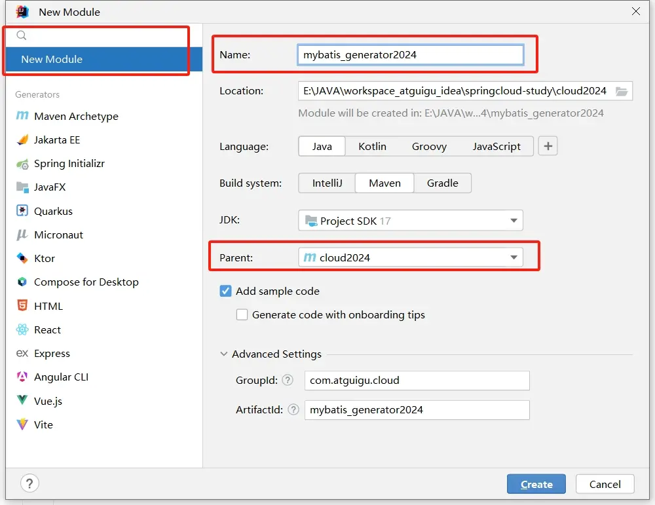Select the Quarkus generator
Image resolution: width=655 pixels, height=505 pixels.
coord(53,211)
